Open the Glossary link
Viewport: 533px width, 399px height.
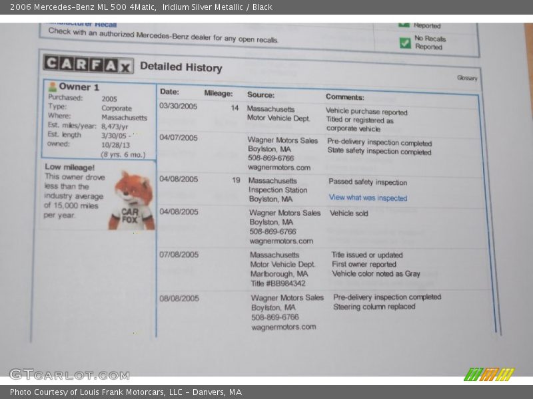coord(466,78)
